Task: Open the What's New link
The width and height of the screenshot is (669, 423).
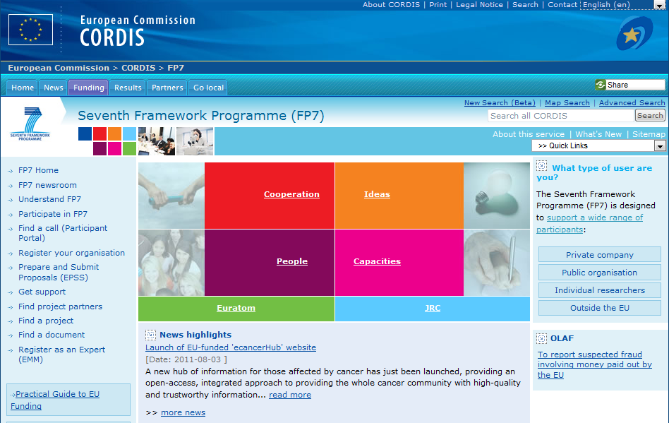Action: pos(598,134)
